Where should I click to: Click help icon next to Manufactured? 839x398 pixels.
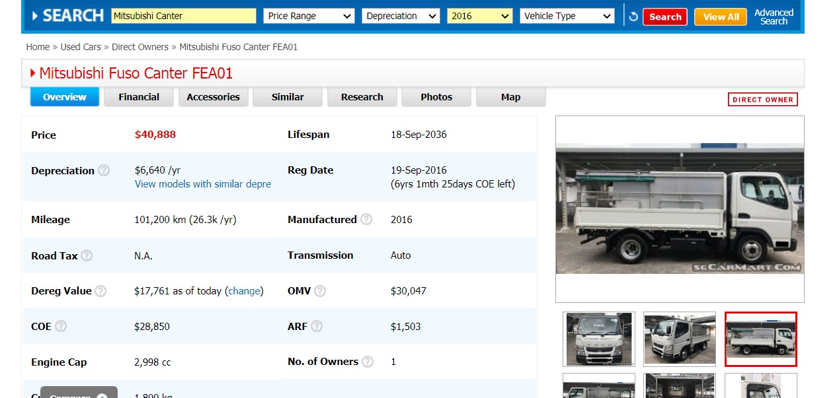pyautogui.click(x=366, y=219)
